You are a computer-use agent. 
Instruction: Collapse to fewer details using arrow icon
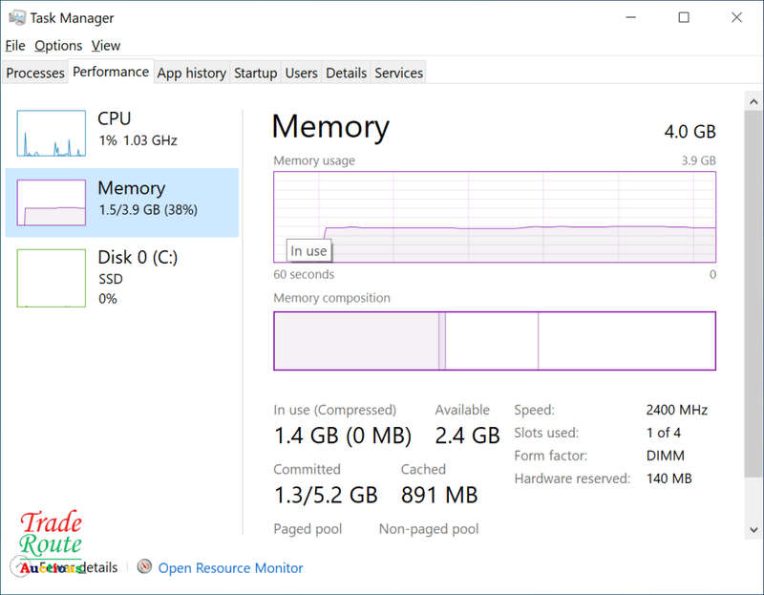tap(19, 566)
